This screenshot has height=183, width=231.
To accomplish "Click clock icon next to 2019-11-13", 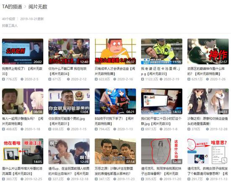I will pyautogui.click(x=207, y=179).
